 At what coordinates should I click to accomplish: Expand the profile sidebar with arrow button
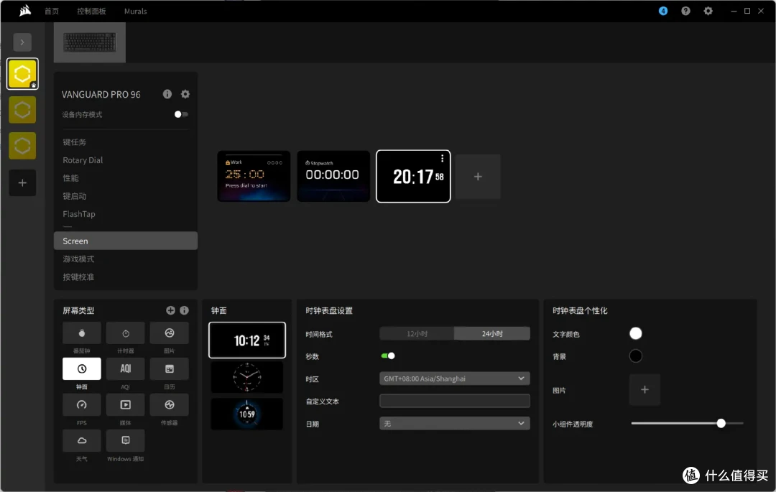tap(22, 42)
